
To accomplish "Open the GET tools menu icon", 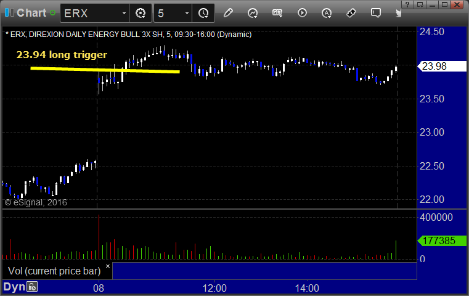I will 277,13.
